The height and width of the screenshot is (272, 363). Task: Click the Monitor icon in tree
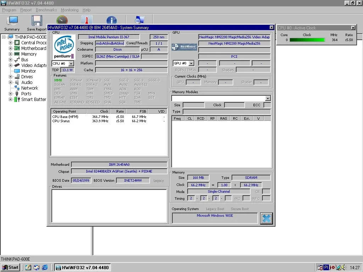[17, 71]
